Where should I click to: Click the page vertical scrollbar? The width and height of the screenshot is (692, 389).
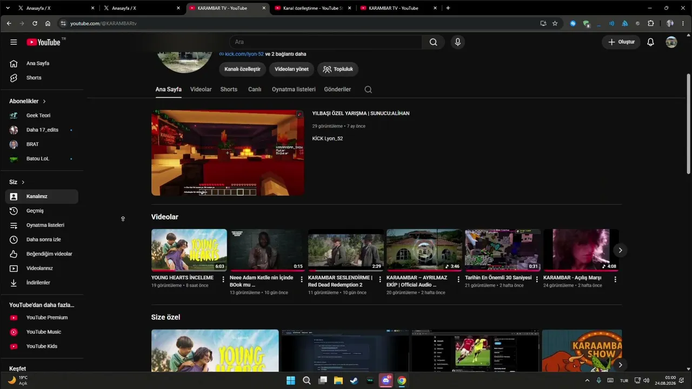click(688, 124)
